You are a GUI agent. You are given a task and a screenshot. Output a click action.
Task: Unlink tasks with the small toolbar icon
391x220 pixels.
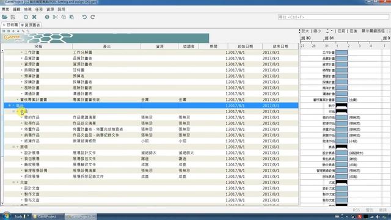(x=28, y=31)
